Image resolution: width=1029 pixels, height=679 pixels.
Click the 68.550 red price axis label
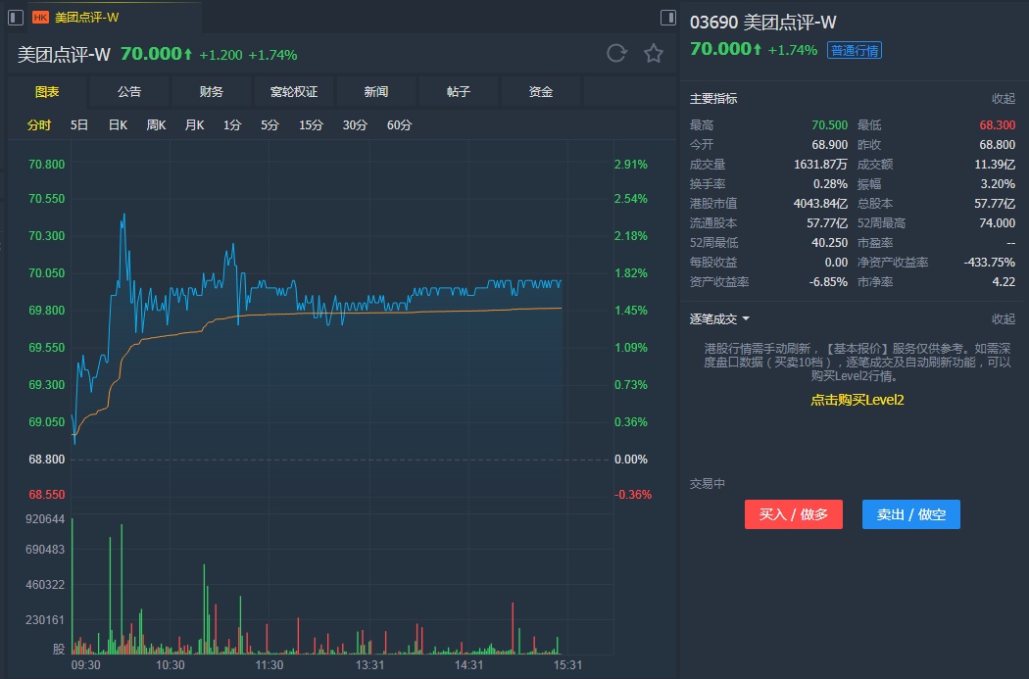47,495
